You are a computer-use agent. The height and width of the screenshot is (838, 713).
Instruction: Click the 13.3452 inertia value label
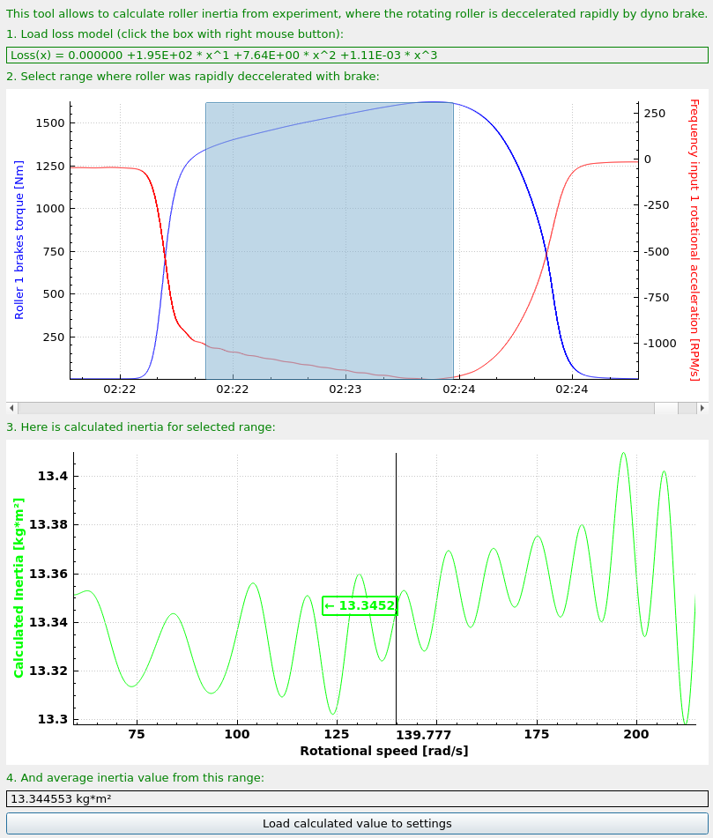(360, 605)
